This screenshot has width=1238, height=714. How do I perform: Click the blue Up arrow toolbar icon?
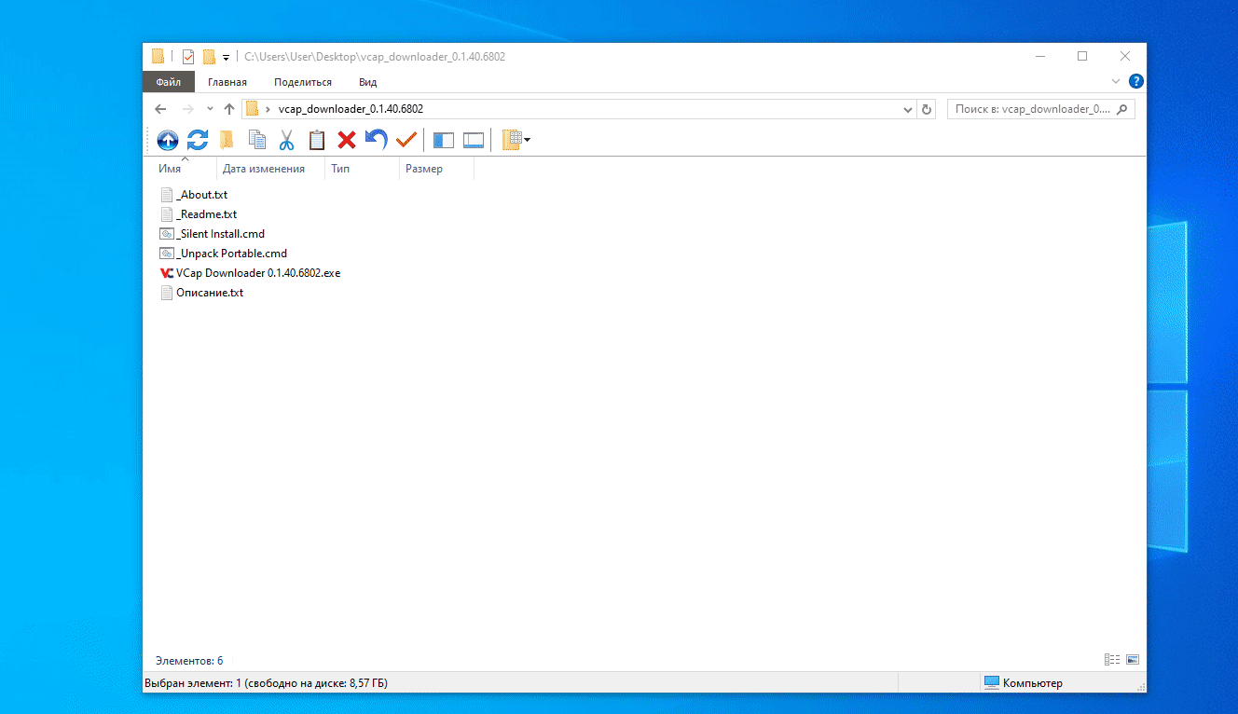[168, 140]
